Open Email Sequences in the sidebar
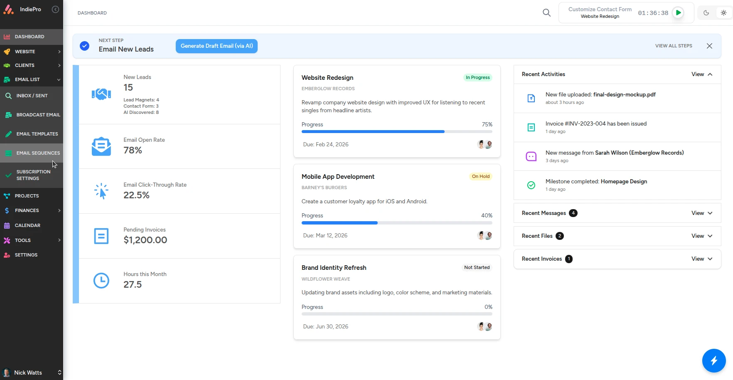This screenshot has width=733, height=380. click(x=39, y=153)
